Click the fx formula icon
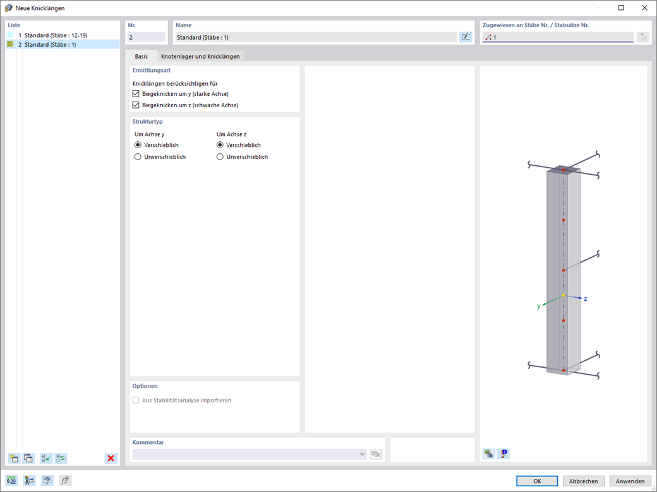 point(65,481)
